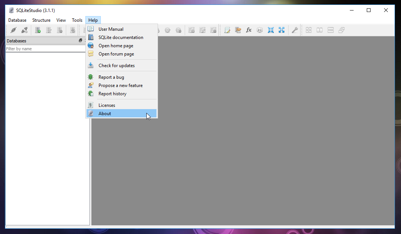Maximize the SQLiteStudio window
The width and height of the screenshot is (401, 234).
(369, 10)
